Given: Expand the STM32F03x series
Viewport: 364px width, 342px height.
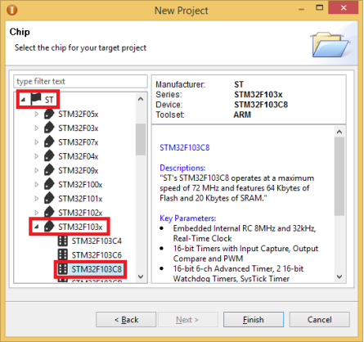Looking at the screenshot, I should coord(37,128).
